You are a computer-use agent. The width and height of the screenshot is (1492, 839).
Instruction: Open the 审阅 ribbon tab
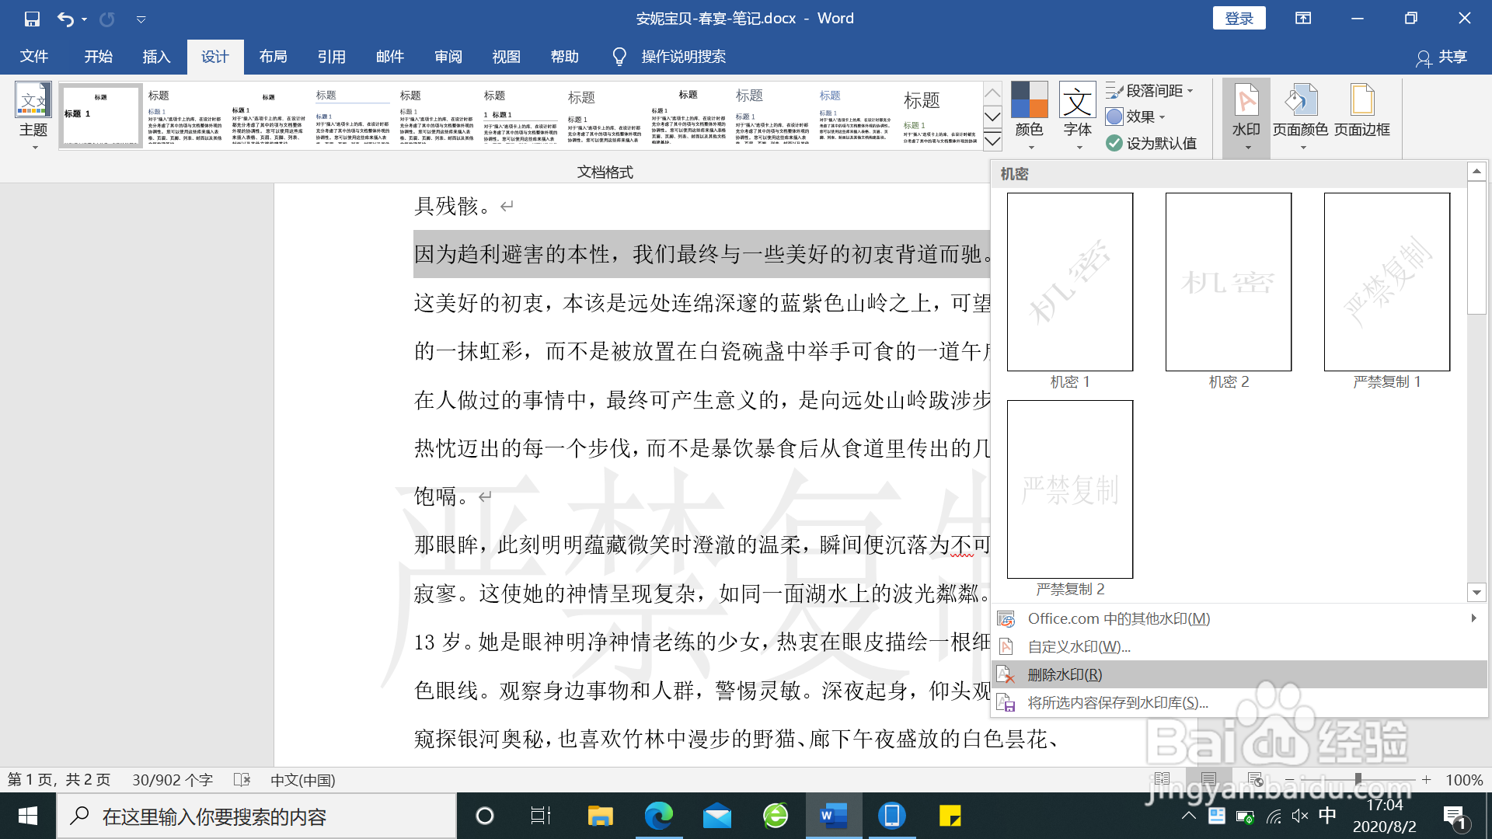tap(448, 56)
